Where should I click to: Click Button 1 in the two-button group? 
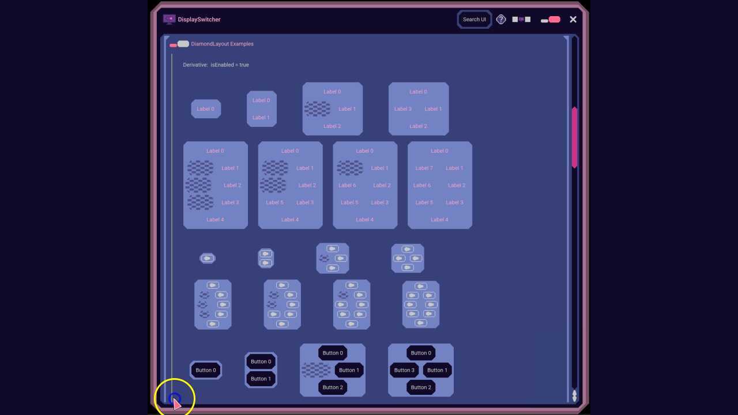(x=261, y=379)
